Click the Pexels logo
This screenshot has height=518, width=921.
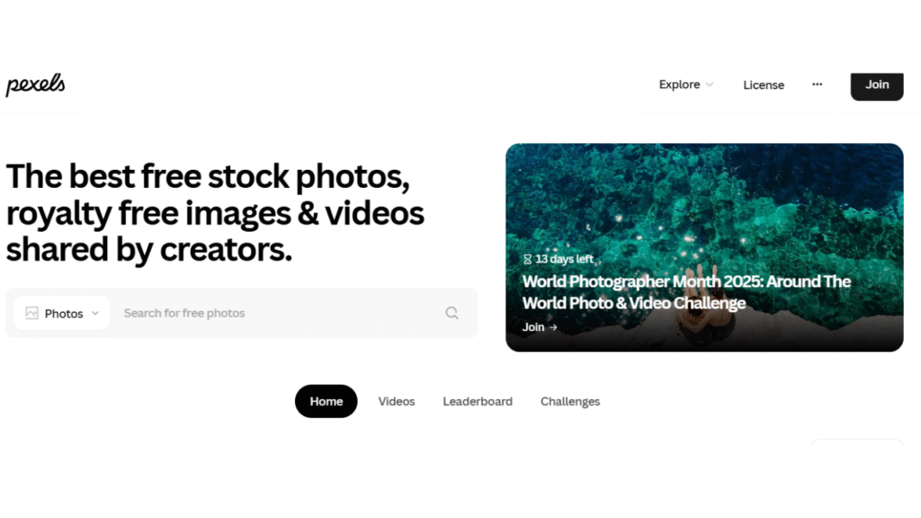tap(35, 85)
